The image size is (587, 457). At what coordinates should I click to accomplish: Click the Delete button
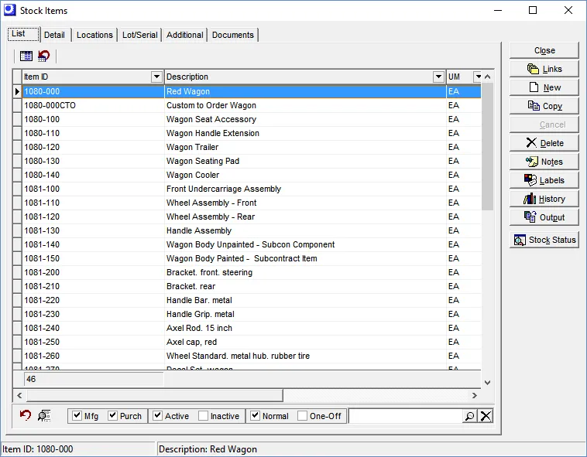click(x=544, y=143)
